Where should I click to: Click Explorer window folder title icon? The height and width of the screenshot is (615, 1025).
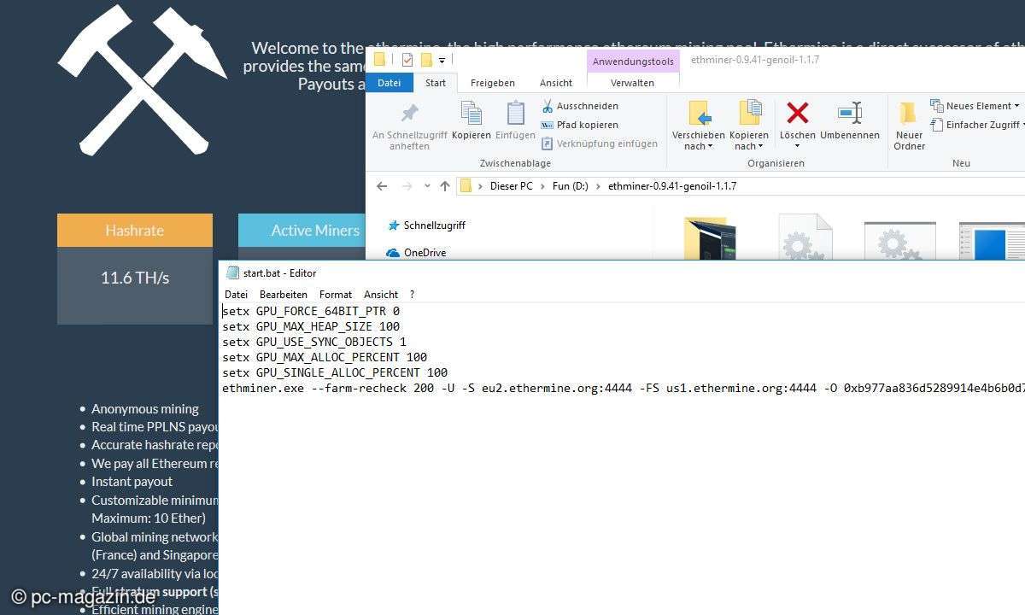379,60
